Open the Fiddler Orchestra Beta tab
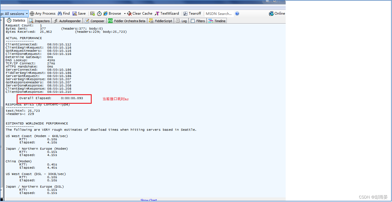The height and width of the screenshot is (202, 392). coord(127,21)
